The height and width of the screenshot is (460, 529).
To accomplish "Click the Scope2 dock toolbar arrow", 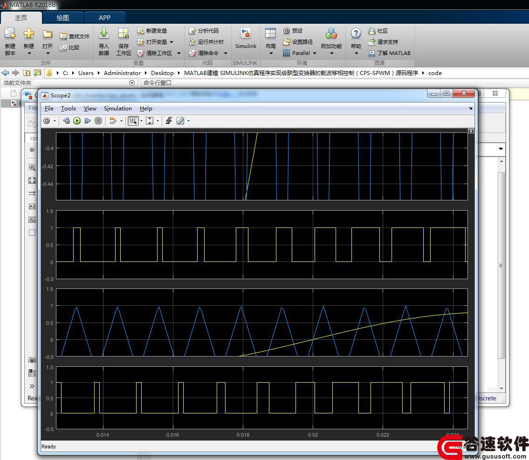I will click(x=470, y=109).
